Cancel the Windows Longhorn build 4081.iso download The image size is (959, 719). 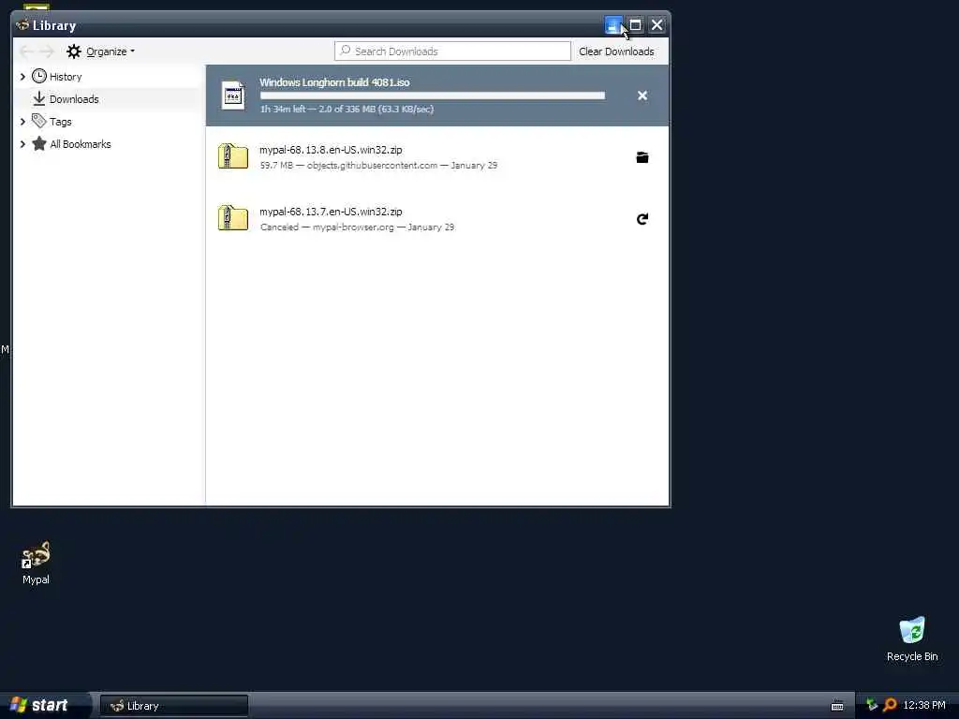tap(642, 95)
